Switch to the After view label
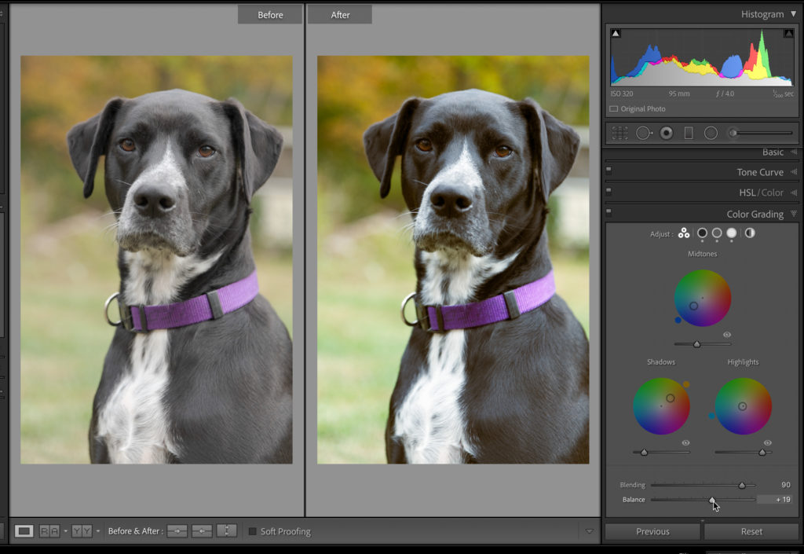The image size is (804, 554). pyautogui.click(x=340, y=15)
